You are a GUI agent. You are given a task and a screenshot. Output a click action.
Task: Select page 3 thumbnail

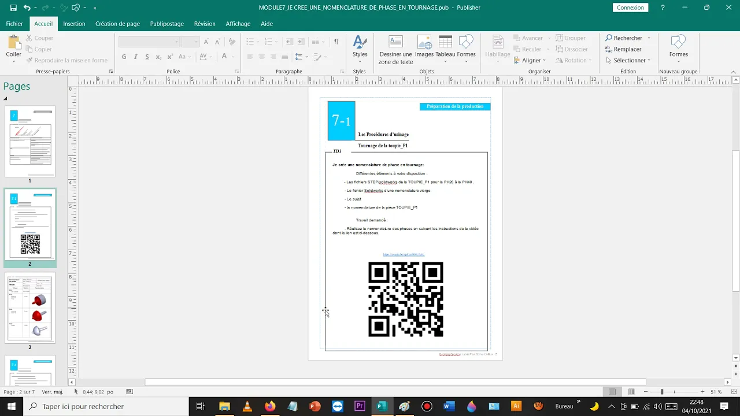30,309
